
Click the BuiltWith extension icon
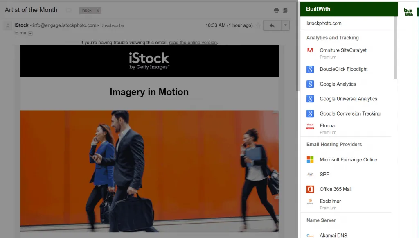408,12
